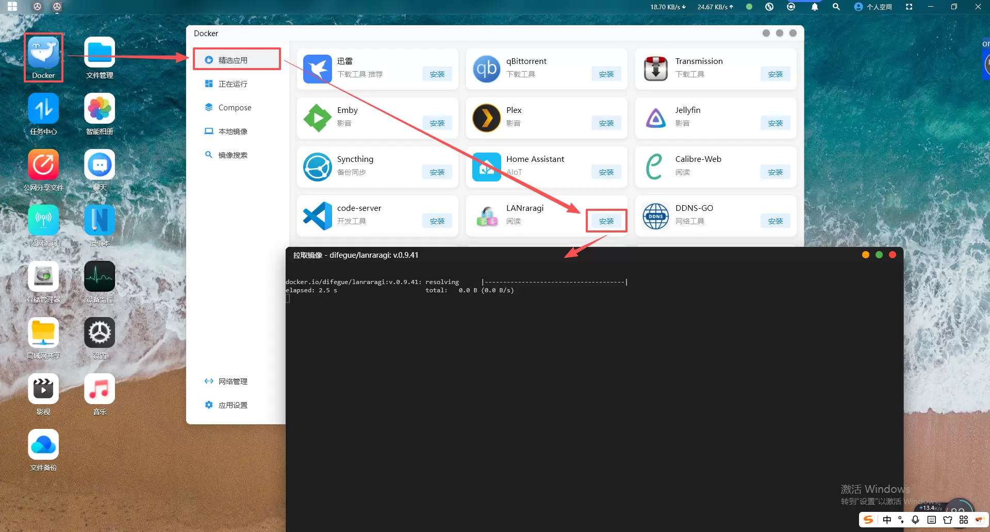Install qBittorrent with its 安装 button
Screen dimensions: 990x532
coord(606,74)
